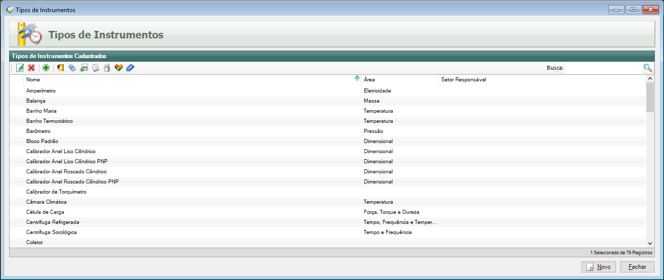Minimize the Tipos de Instrumentos window
Image resolution: width=664 pixels, height=280 pixels.
click(616, 10)
